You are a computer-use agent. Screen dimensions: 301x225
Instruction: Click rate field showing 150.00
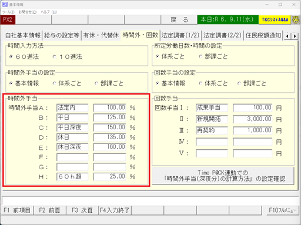pos(110,127)
